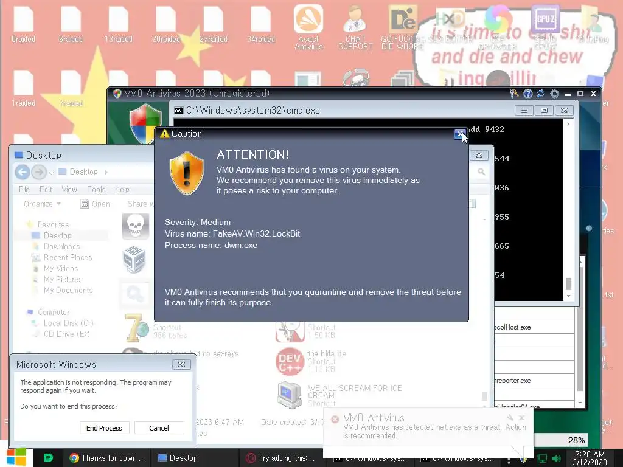Click the Dev-C++ red icon for the hilda ide

pos(290,361)
